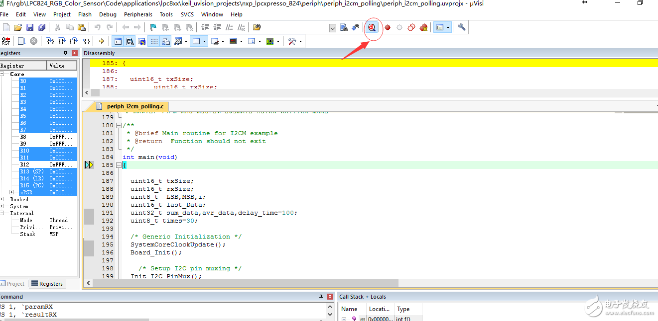Click the Start/Stop Debug Session icon
The image size is (658, 321).
(x=372, y=28)
